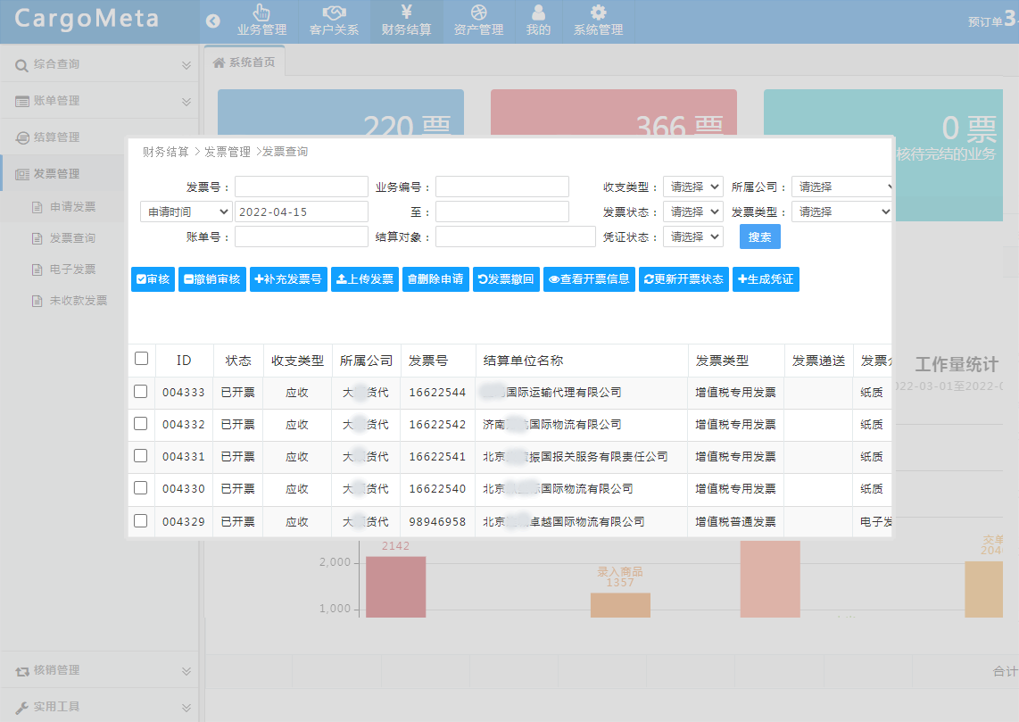The image size is (1019, 722).
Task: Open 未收款发票 in sidebar
Action: point(79,300)
